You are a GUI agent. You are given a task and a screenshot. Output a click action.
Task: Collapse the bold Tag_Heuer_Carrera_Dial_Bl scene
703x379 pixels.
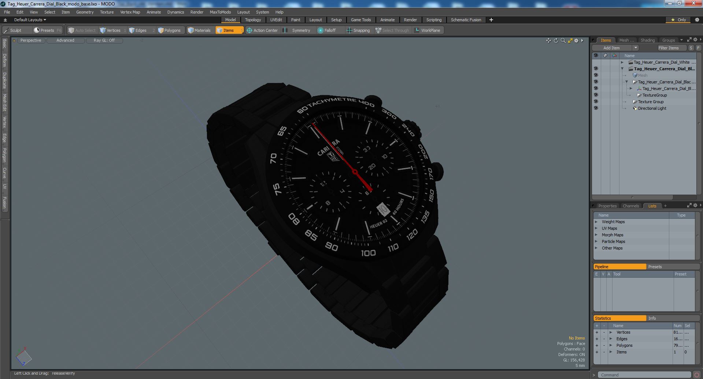click(622, 69)
